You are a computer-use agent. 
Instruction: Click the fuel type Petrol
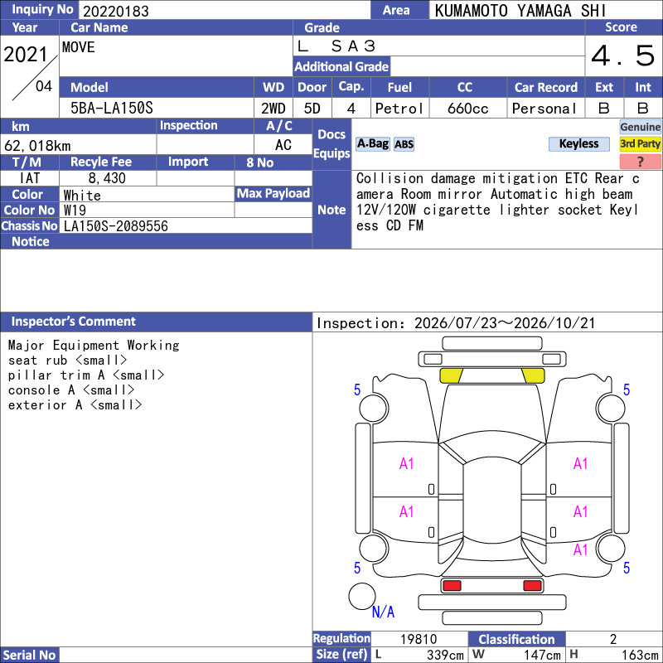[399, 109]
